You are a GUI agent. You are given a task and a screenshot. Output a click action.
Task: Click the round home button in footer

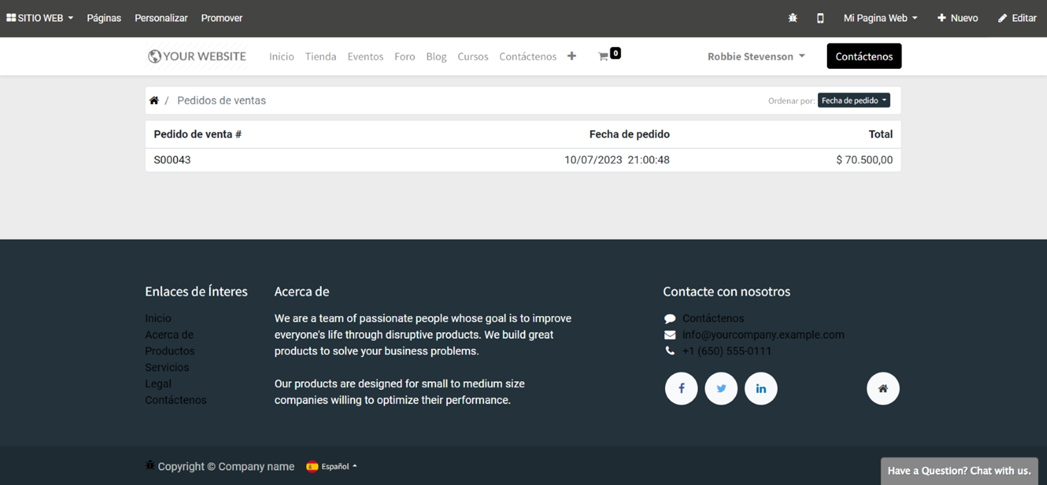(883, 389)
